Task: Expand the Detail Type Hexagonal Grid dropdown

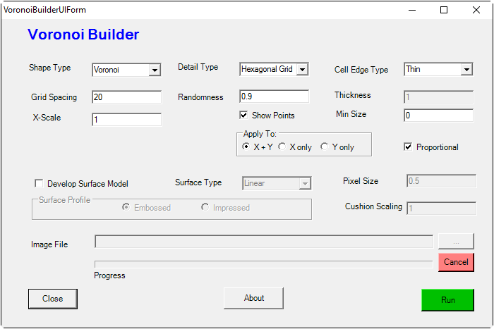Action: [302, 69]
